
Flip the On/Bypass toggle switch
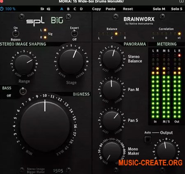[16, 33]
